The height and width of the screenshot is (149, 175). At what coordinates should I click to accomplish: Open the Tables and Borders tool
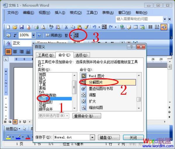point(129,27)
